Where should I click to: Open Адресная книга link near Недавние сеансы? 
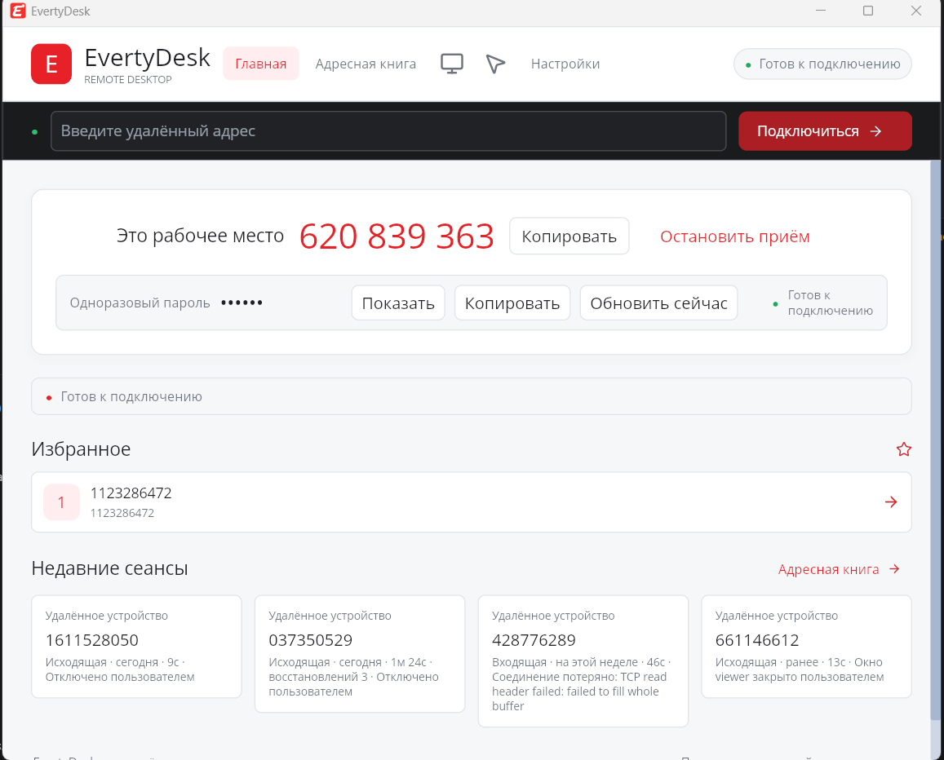point(839,569)
